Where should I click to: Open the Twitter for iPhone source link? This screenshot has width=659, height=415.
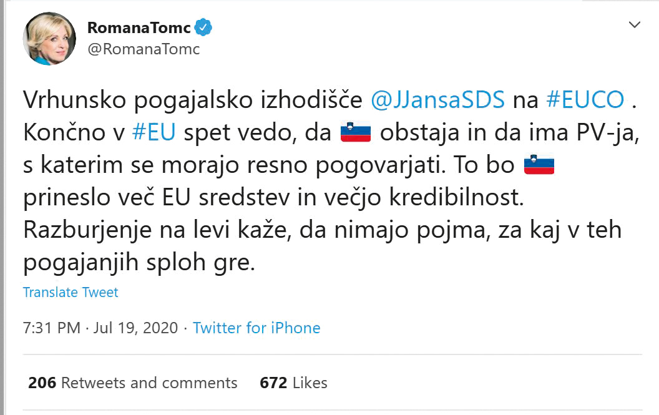pos(257,328)
